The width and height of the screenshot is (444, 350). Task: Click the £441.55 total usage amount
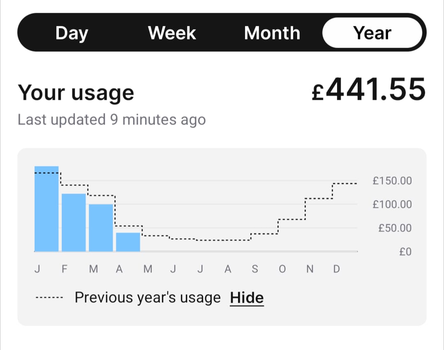(368, 90)
